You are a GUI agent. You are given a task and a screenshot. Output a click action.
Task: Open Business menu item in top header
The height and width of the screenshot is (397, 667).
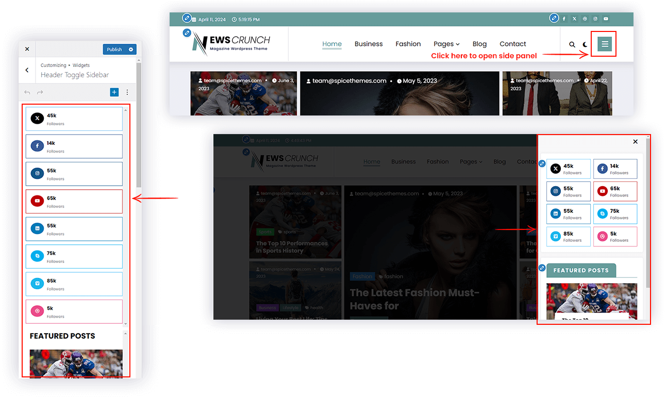pos(369,44)
